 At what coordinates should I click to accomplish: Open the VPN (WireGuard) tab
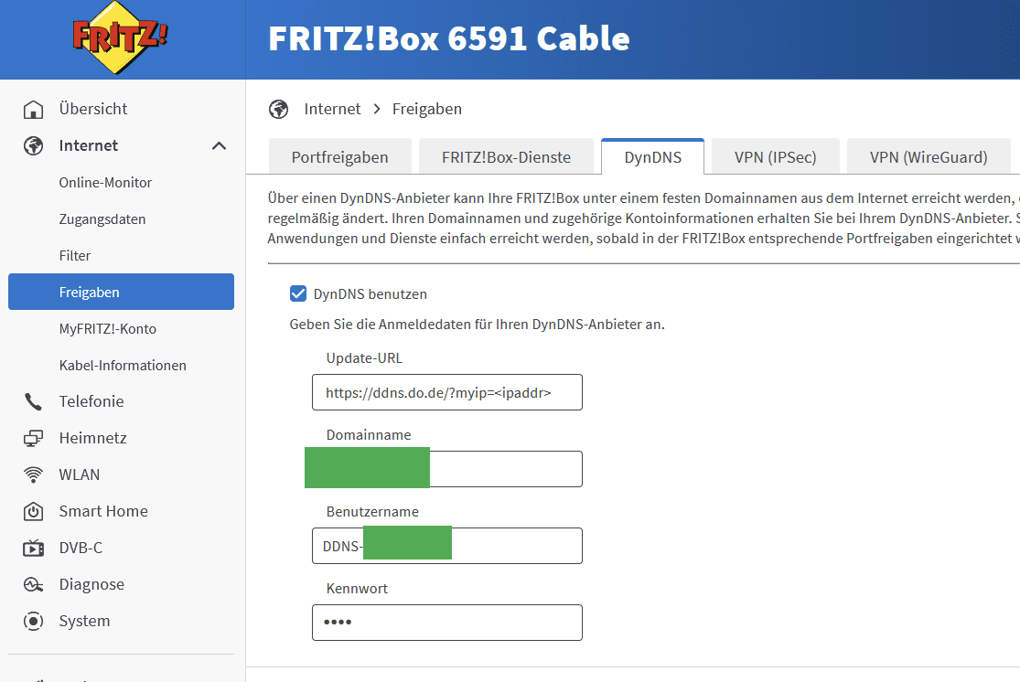click(x=929, y=157)
